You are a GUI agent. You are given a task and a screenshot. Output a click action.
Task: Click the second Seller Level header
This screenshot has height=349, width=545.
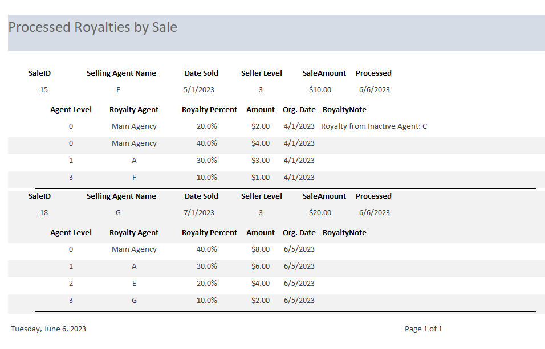coord(261,196)
